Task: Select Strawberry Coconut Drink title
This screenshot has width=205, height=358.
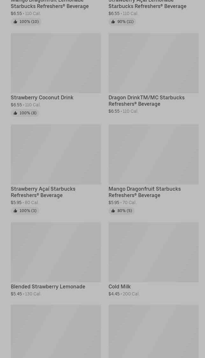Action: pyautogui.click(x=42, y=97)
